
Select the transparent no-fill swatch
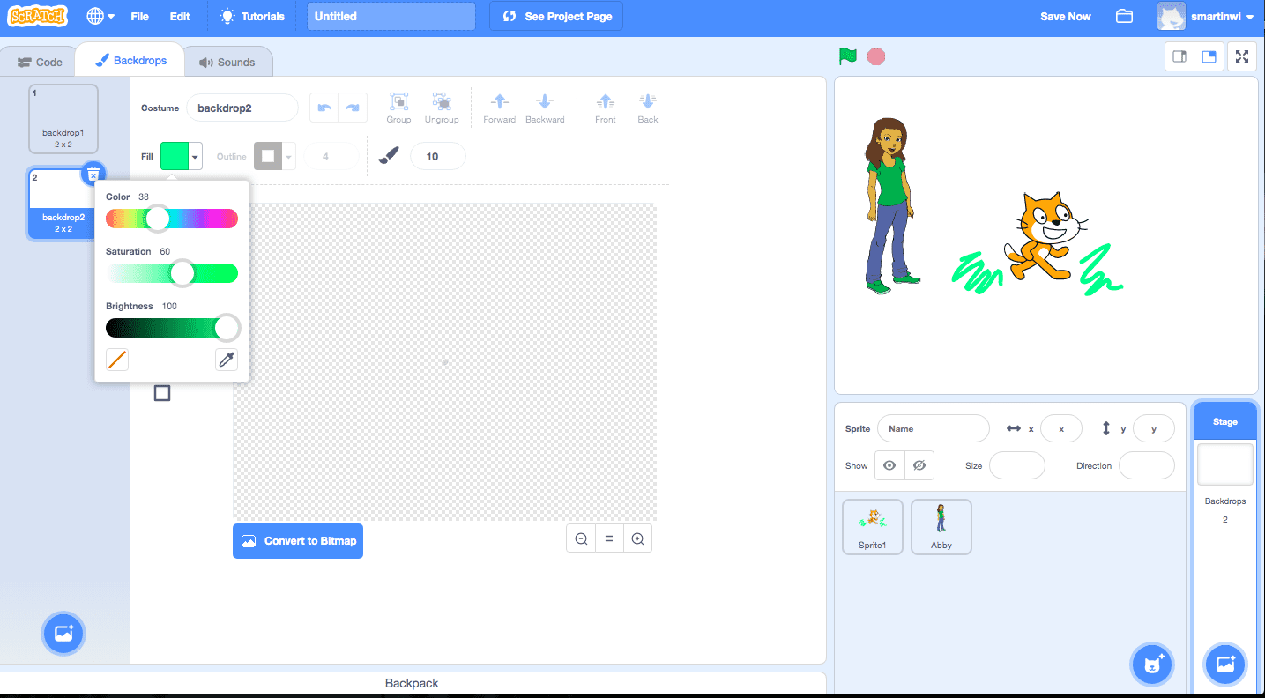117,359
